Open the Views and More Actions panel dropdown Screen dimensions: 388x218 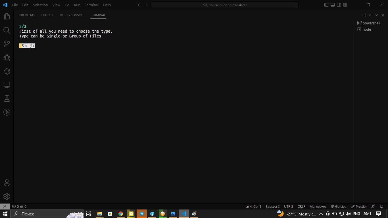pos(376,15)
